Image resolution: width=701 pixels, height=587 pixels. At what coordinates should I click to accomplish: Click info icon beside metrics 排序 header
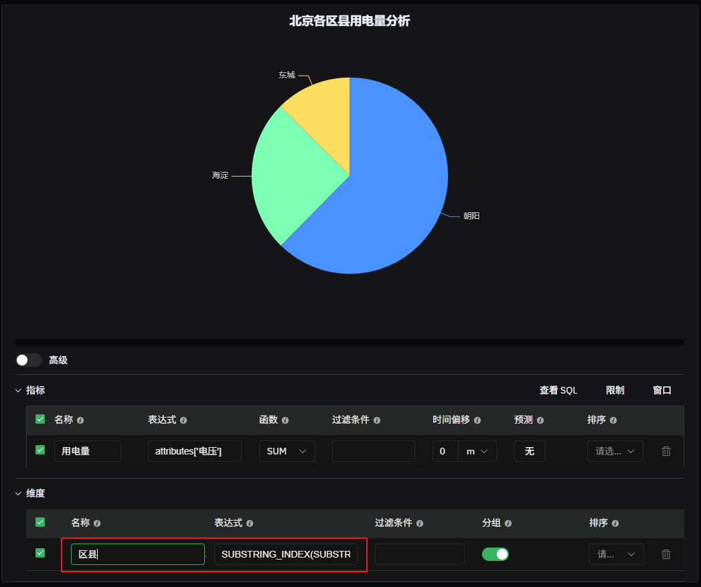coord(613,420)
